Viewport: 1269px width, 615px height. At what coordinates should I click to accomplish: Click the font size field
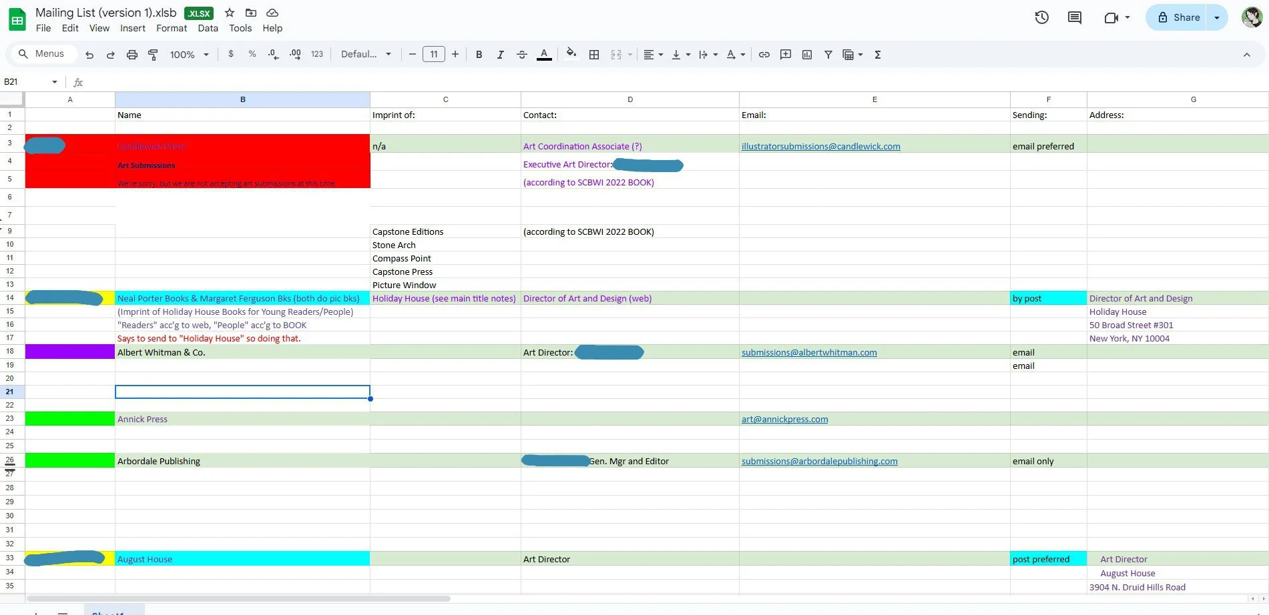pos(434,54)
